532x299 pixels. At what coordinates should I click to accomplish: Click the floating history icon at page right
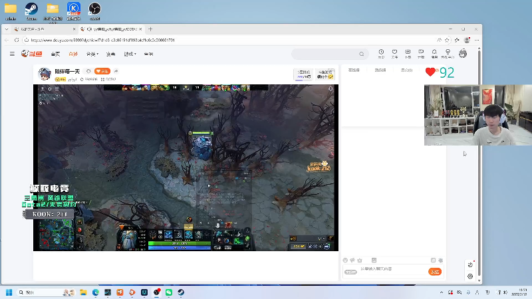470,264
